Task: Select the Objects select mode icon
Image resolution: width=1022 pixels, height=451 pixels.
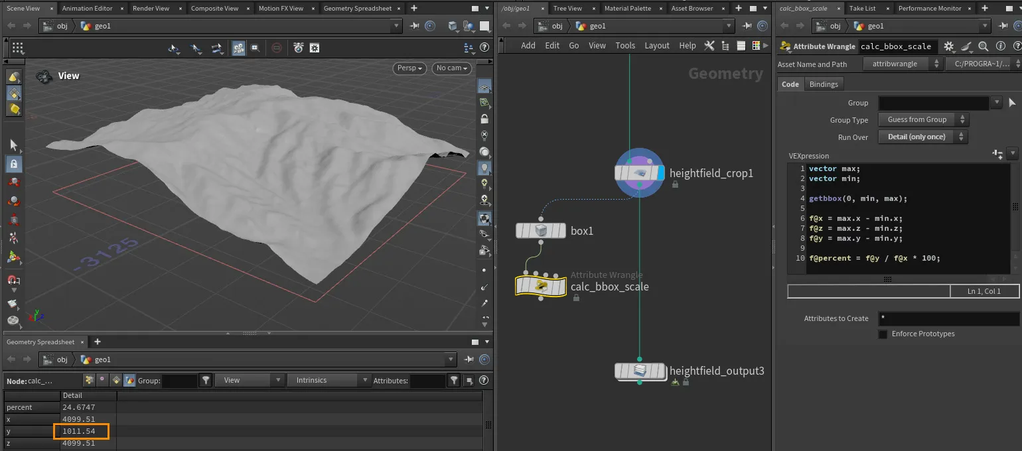Action: (x=15, y=78)
